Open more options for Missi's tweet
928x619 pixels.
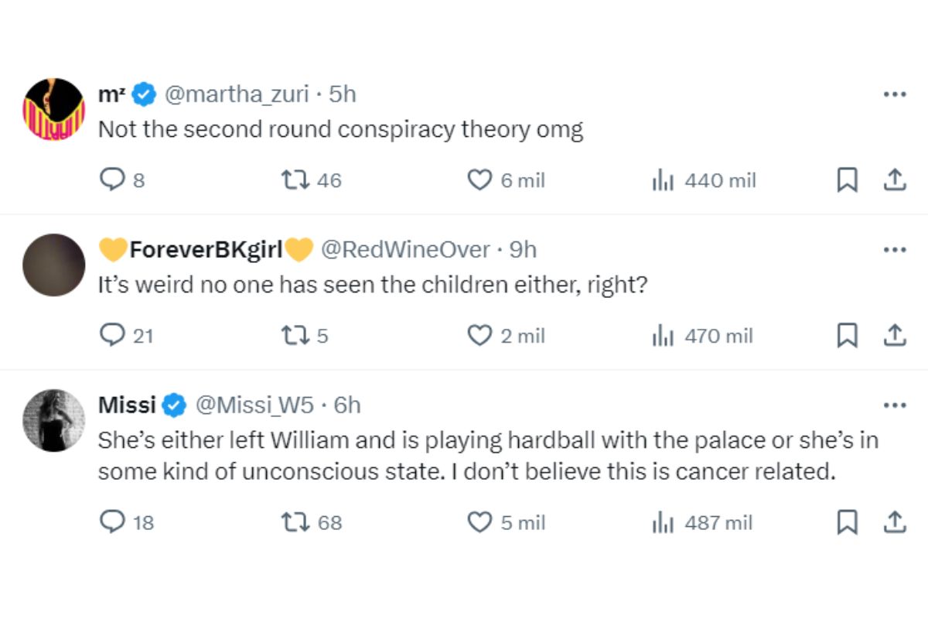[x=894, y=405]
